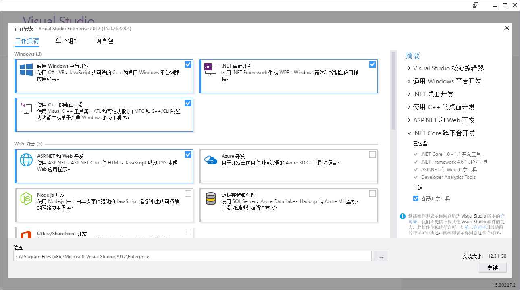Switch to the 工作负荷 tab
520x290 pixels.
pos(27,41)
